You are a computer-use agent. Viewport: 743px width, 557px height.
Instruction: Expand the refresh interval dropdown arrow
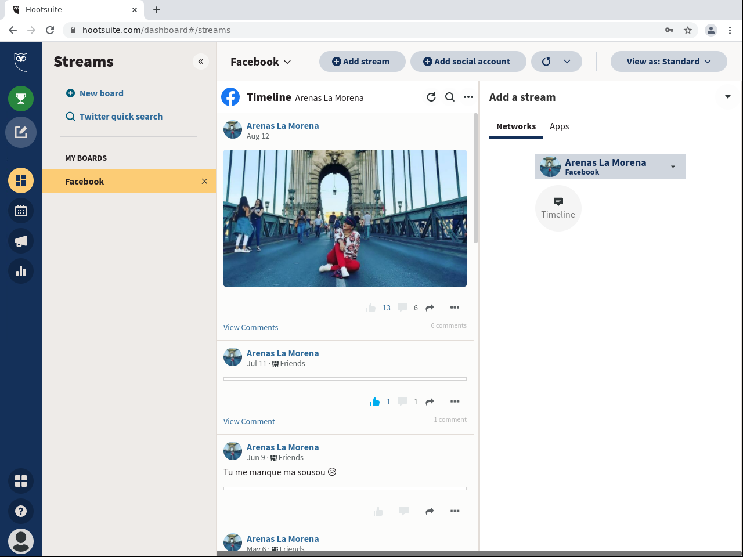pyautogui.click(x=567, y=62)
